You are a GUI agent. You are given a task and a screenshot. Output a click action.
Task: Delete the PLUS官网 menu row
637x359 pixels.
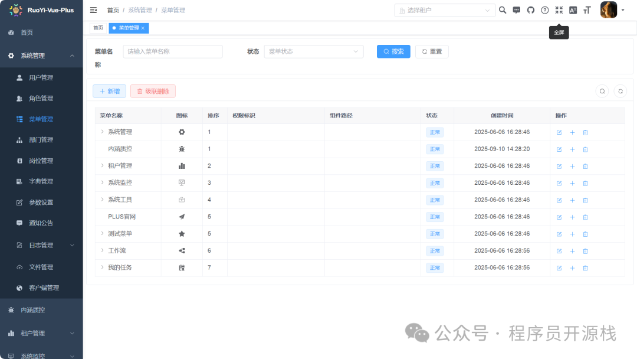pyautogui.click(x=586, y=217)
